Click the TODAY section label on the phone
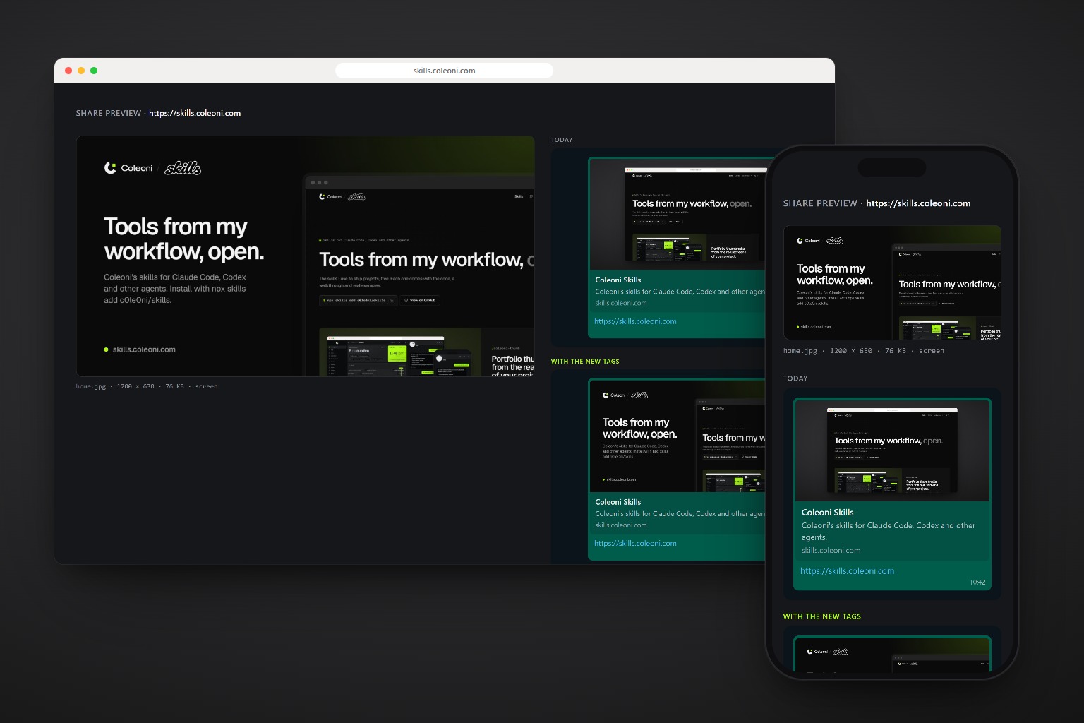Viewport: 1084px width, 723px height. click(795, 378)
